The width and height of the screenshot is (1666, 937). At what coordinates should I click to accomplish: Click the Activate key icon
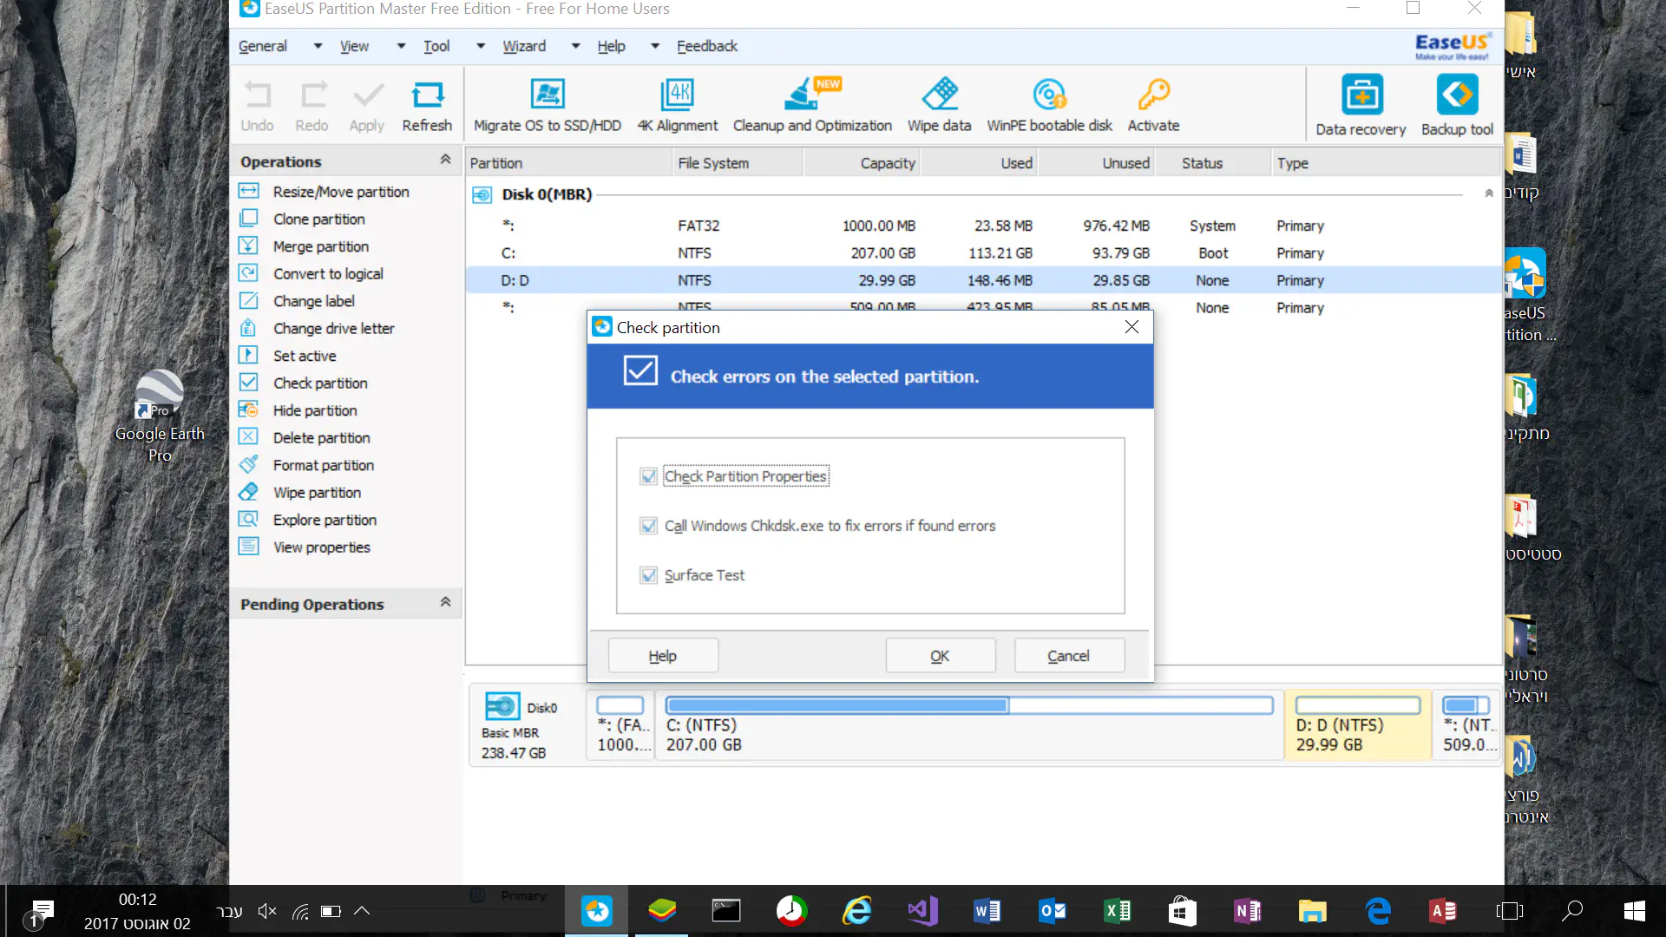pyautogui.click(x=1153, y=95)
